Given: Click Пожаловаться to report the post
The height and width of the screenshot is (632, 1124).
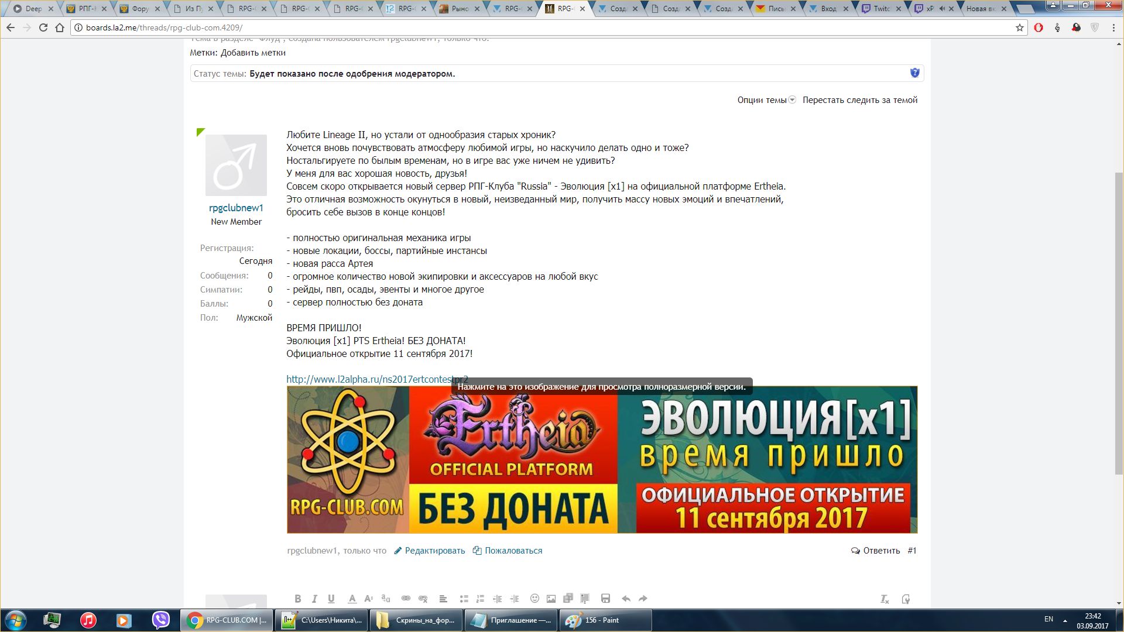Looking at the screenshot, I should pos(508,551).
